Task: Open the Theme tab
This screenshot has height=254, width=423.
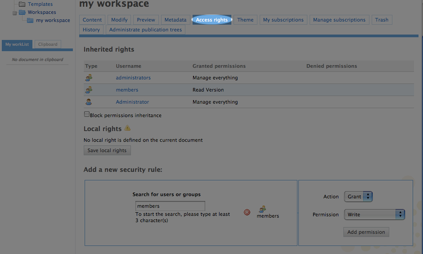Action: tap(245, 20)
